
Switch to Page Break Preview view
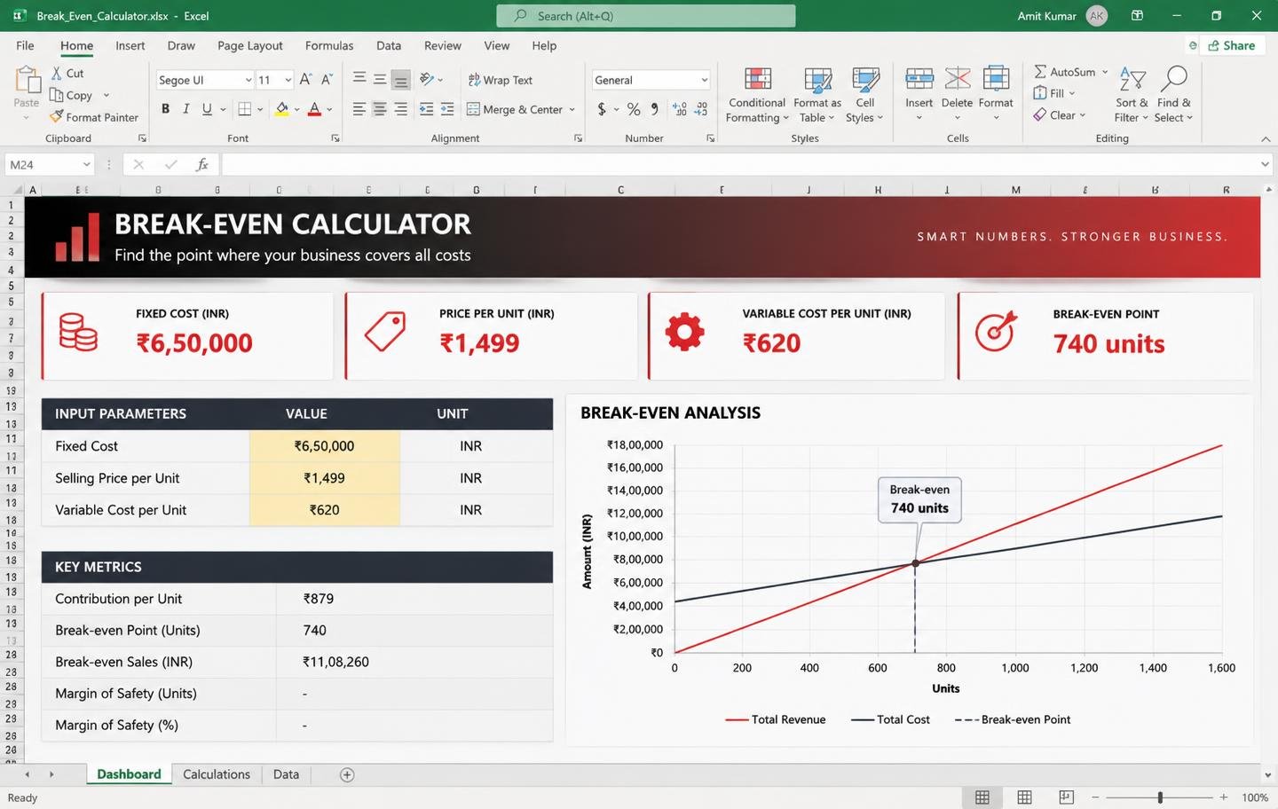pos(1066,797)
